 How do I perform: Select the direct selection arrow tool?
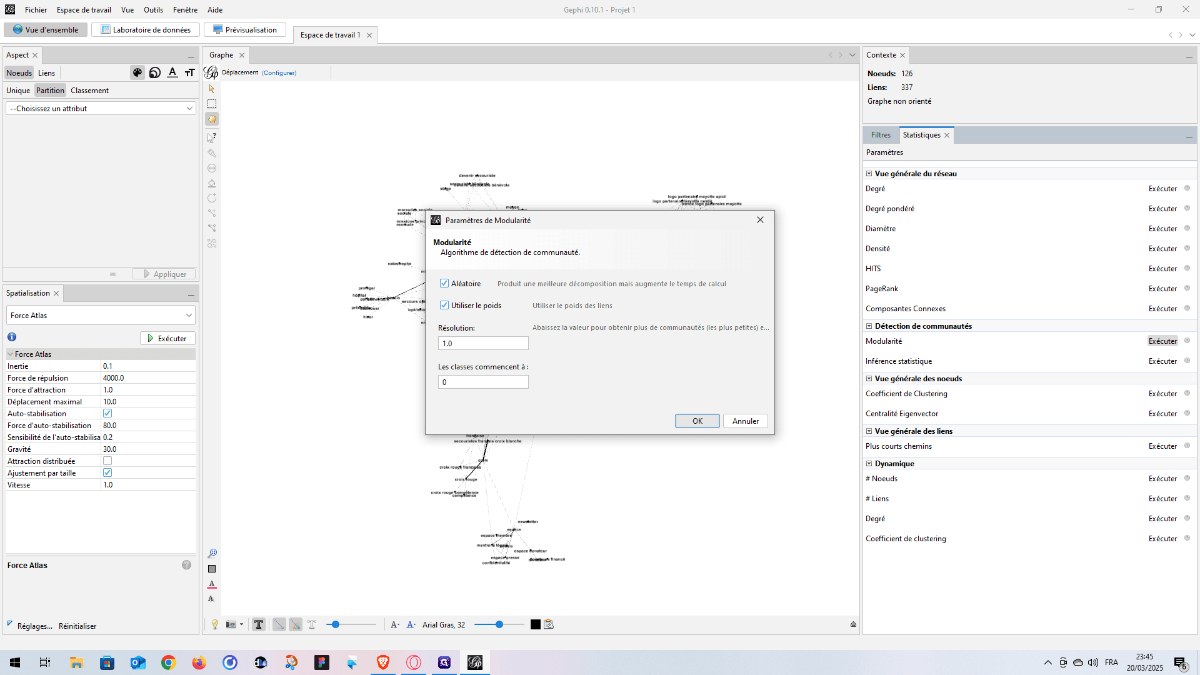pyautogui.click(x=212, y=89)
